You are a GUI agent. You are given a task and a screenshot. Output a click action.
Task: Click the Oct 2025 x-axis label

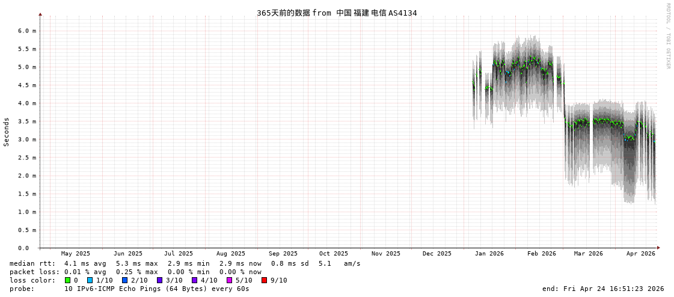334,254
